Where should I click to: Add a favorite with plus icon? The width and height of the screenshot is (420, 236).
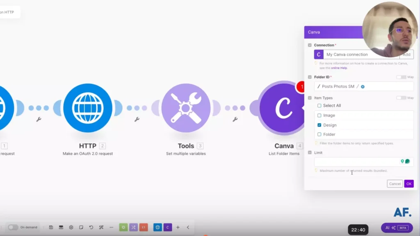pyautogui.click(x=178, y=227)
